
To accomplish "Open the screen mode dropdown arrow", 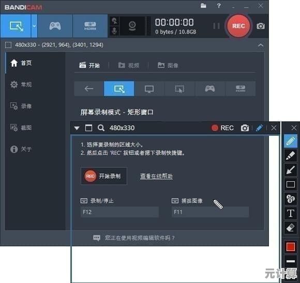I will pos(34,26).
